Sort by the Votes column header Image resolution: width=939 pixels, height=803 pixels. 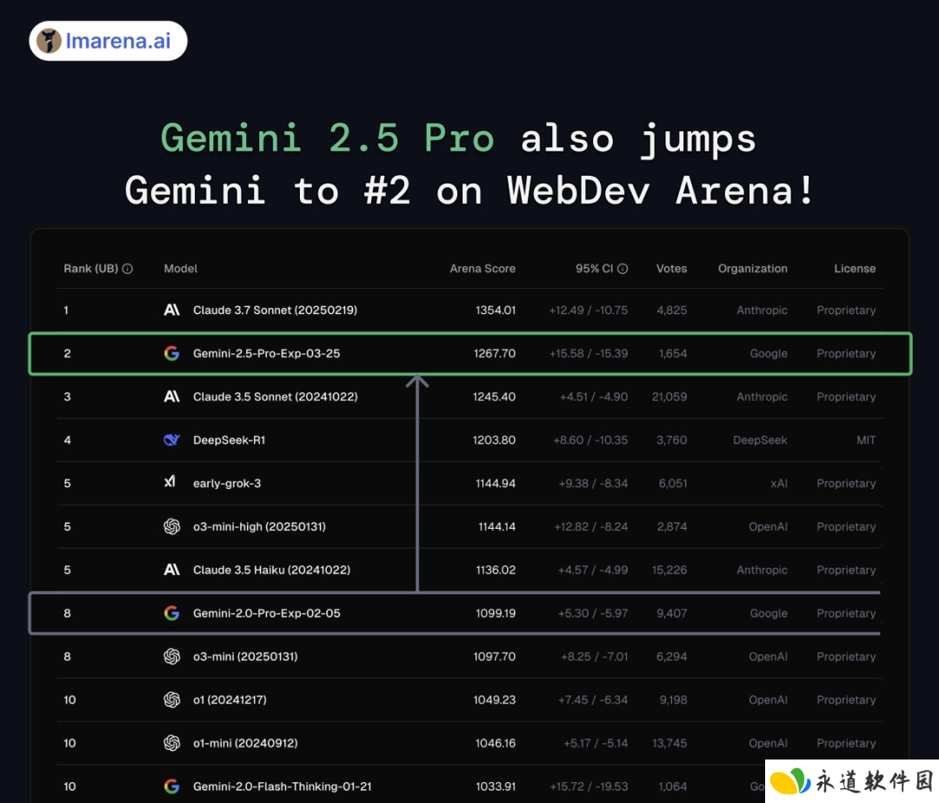pyautogui.click(x=671, y=269)
